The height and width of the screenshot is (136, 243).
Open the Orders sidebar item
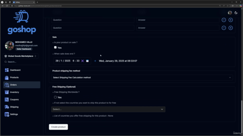[x=22, y=85]
